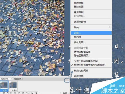Choose 选择全部帧 menu item
Screen dimensions: 125x94
coord(91,22)
